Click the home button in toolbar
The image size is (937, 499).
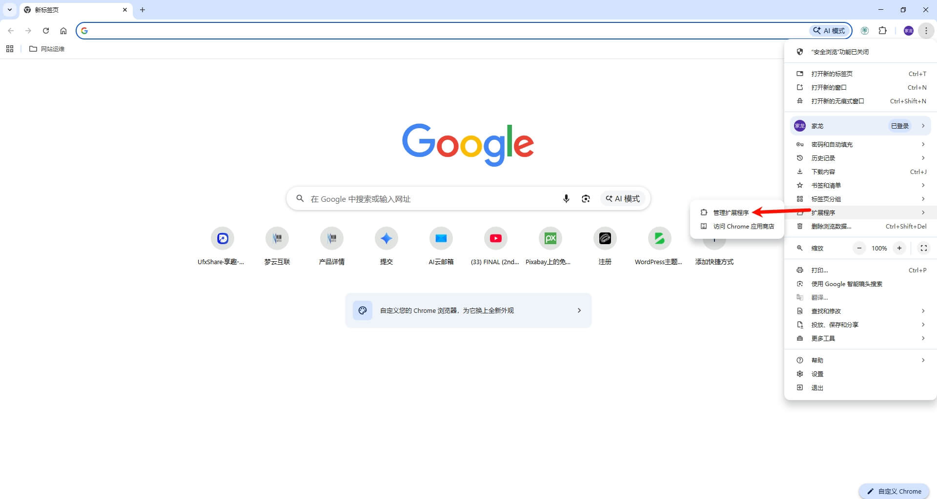coord(63,30)
